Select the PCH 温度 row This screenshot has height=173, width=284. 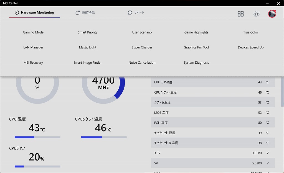(213, 123)
